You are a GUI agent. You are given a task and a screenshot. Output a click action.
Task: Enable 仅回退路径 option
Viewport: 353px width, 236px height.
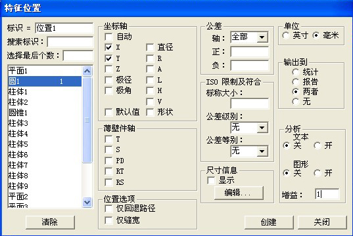click(108, 208)
